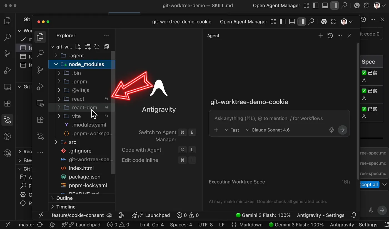Click New File icon in the Explorer header

78,47
